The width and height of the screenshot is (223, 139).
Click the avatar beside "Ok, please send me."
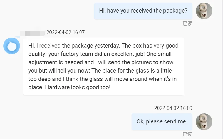pyautogui.click(x=204, y=122)
